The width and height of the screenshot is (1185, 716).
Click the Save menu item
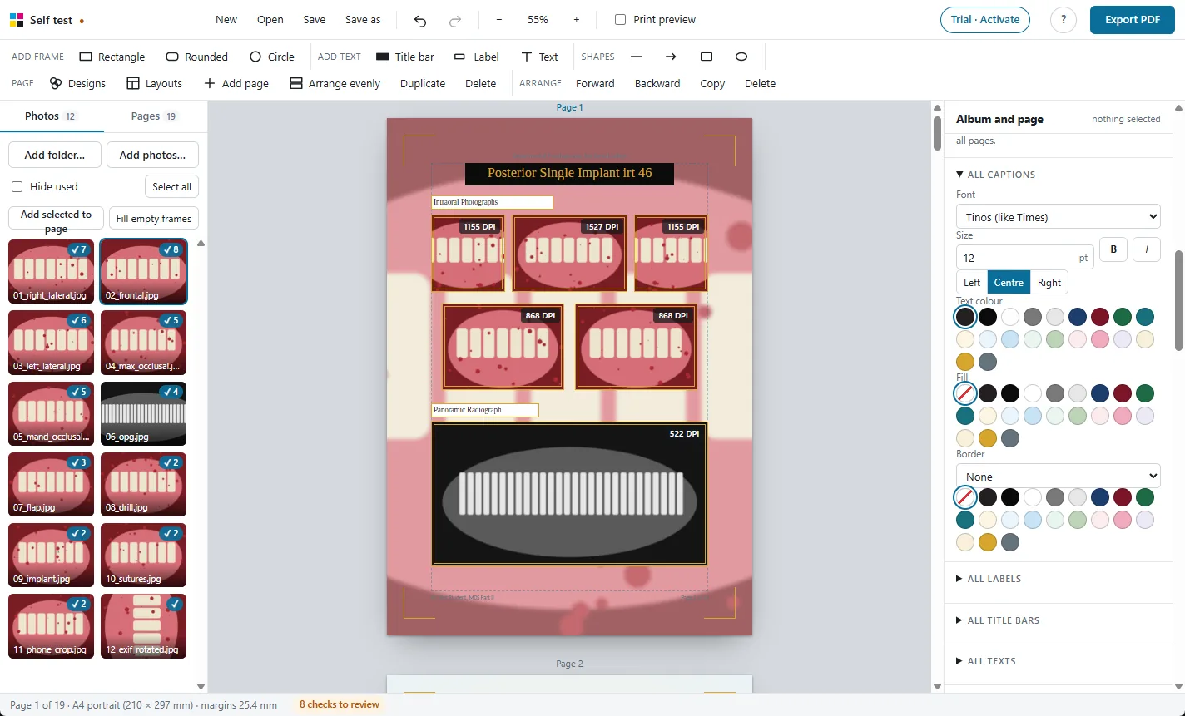coord(315,20)
